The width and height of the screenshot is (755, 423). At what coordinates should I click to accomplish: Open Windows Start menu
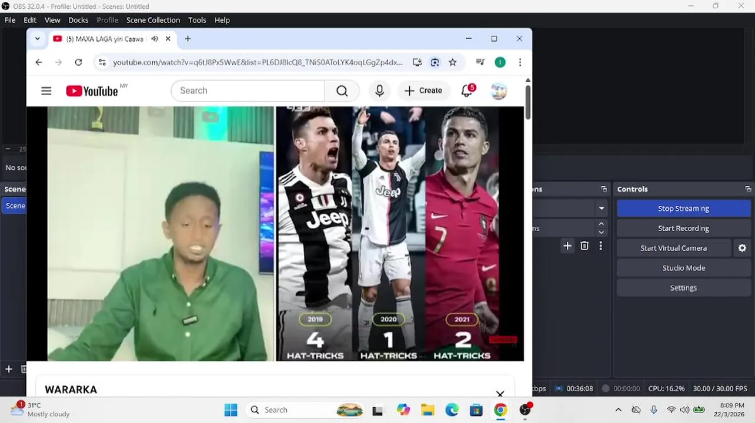point(230,410)
